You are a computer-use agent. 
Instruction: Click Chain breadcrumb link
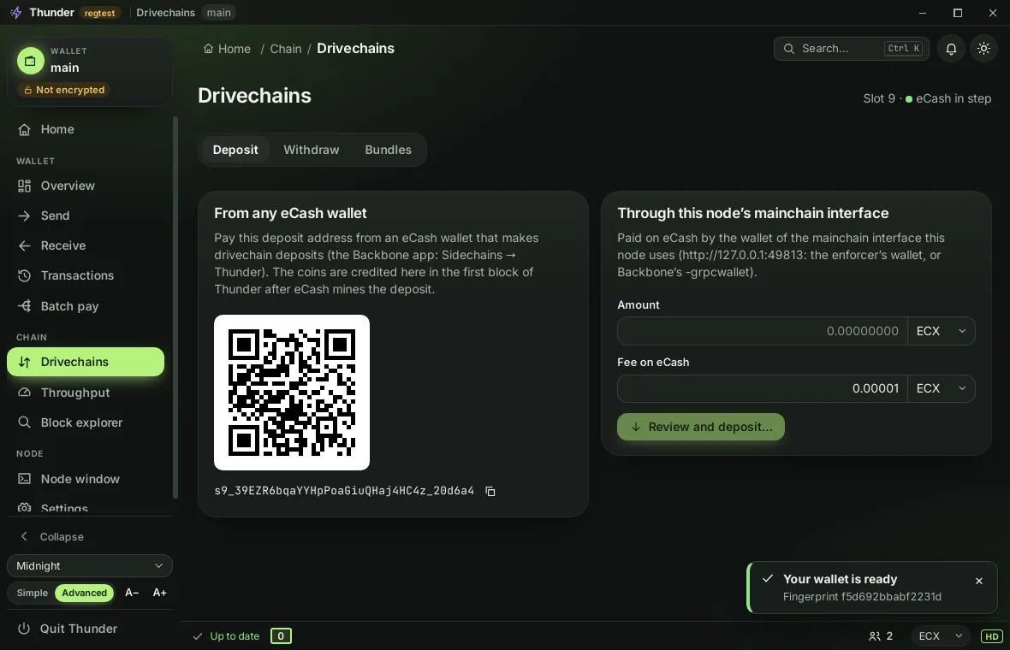285,49
